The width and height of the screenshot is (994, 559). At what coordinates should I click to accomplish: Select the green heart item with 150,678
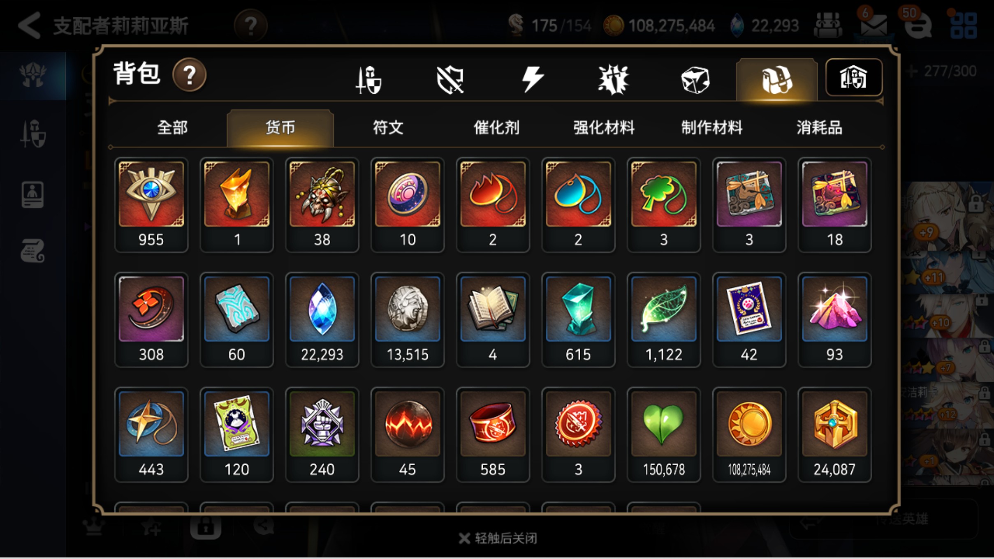pyautogui.click(x=664, y=435)
